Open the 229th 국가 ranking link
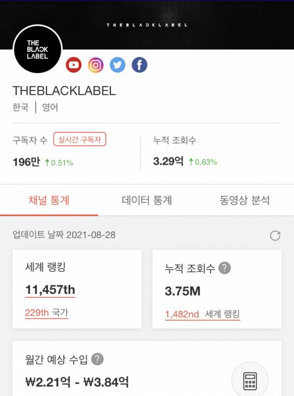This screenshot has height=396, width=294. (x=47, y=313)
